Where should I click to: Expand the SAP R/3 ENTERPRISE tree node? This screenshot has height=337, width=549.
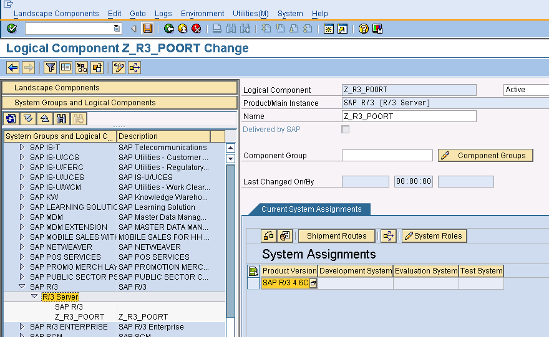point(22,326)
